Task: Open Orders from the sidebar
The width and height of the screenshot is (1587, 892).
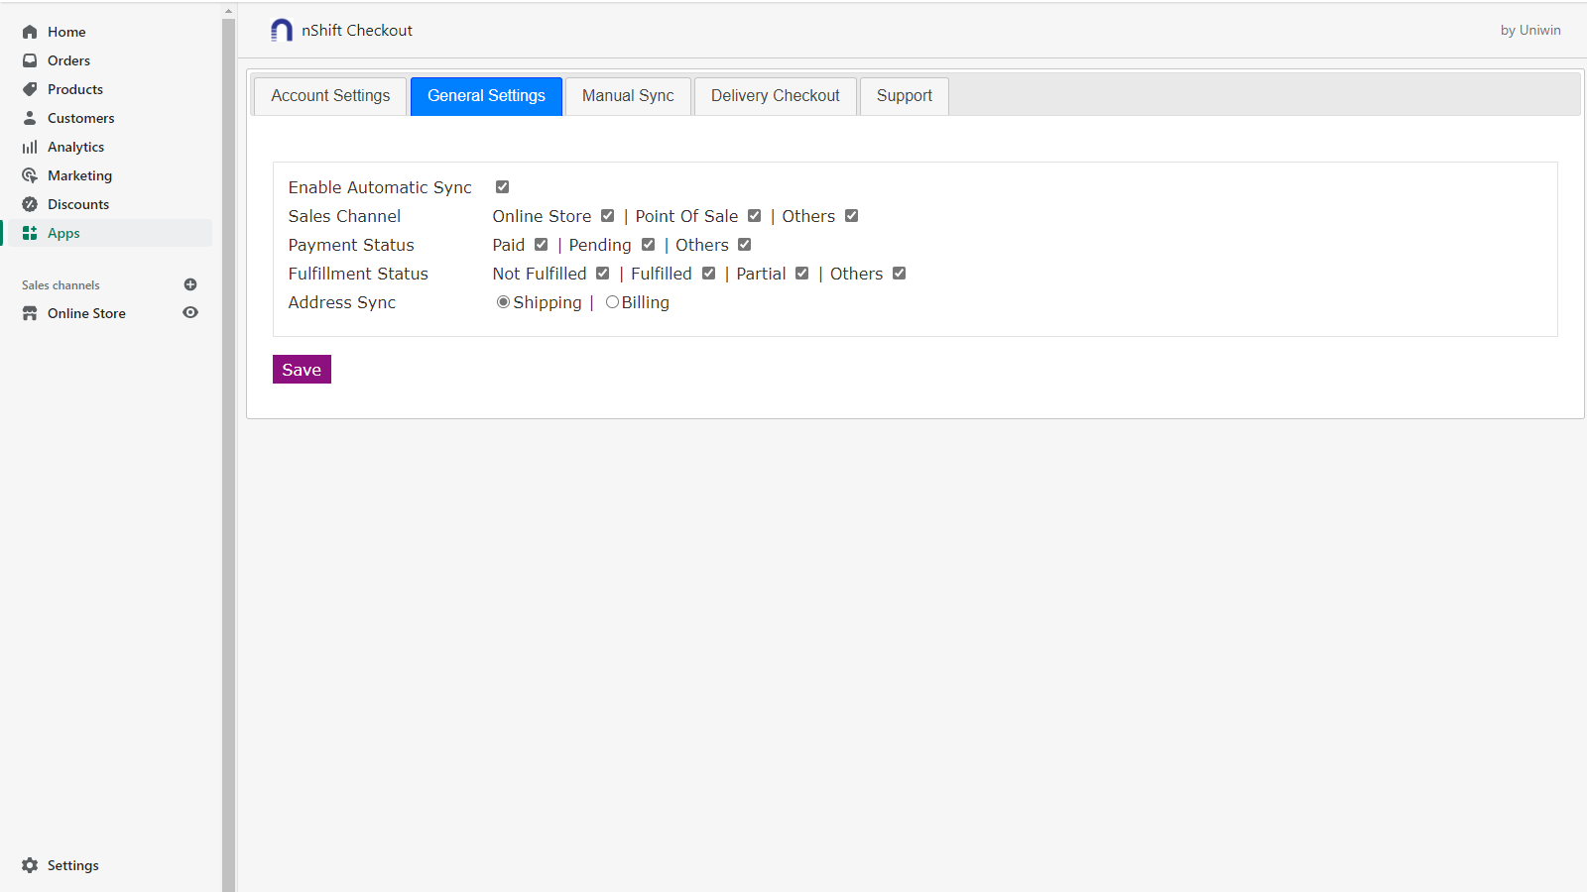Action: pos(69,60)
